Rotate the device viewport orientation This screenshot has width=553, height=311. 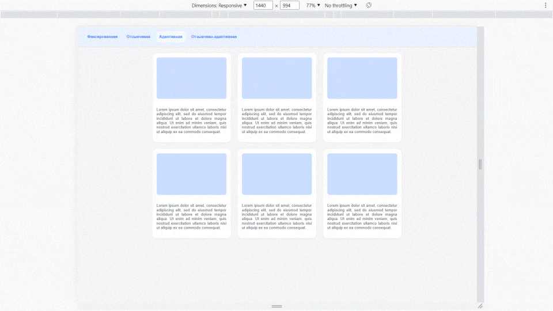coord(369,5)
